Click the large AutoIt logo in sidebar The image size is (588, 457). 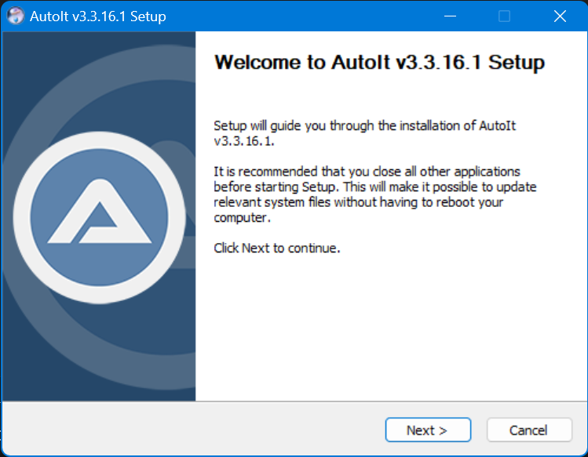coord(99,215)
